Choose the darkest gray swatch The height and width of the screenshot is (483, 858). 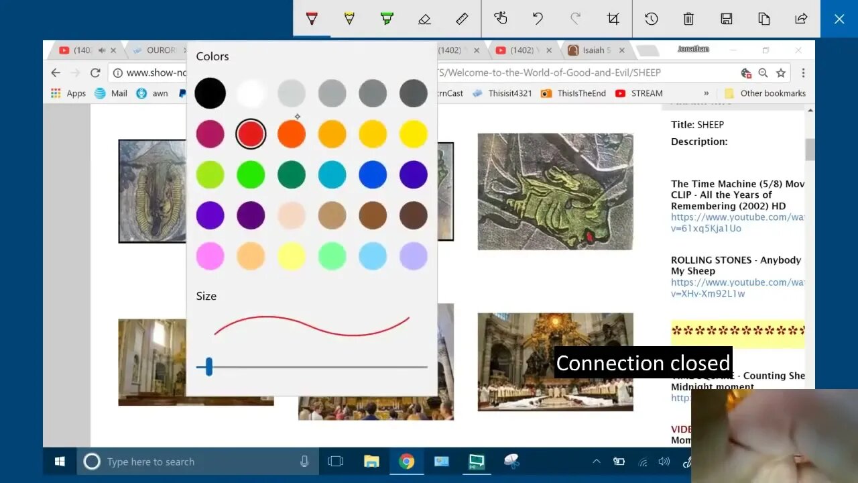click(414, 93)
